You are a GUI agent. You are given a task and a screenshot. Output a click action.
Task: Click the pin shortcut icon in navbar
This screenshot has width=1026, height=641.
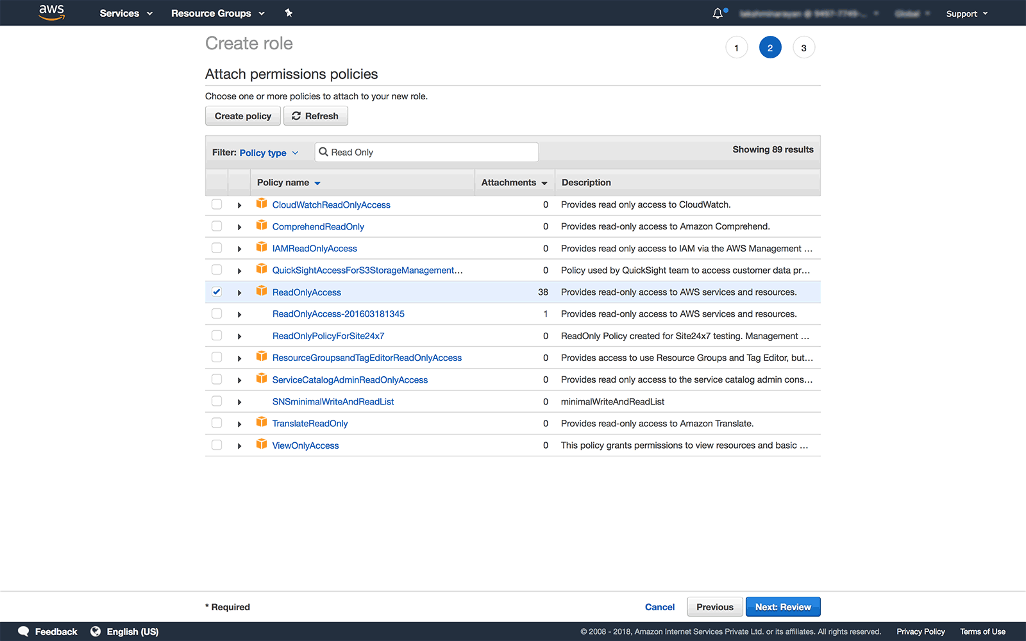click(x=289, y=13)
